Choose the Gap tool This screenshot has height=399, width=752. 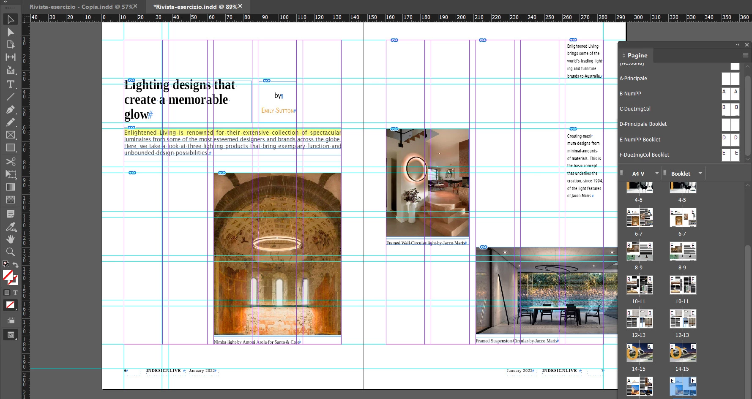pyautogui.click(x=11, y=57)
